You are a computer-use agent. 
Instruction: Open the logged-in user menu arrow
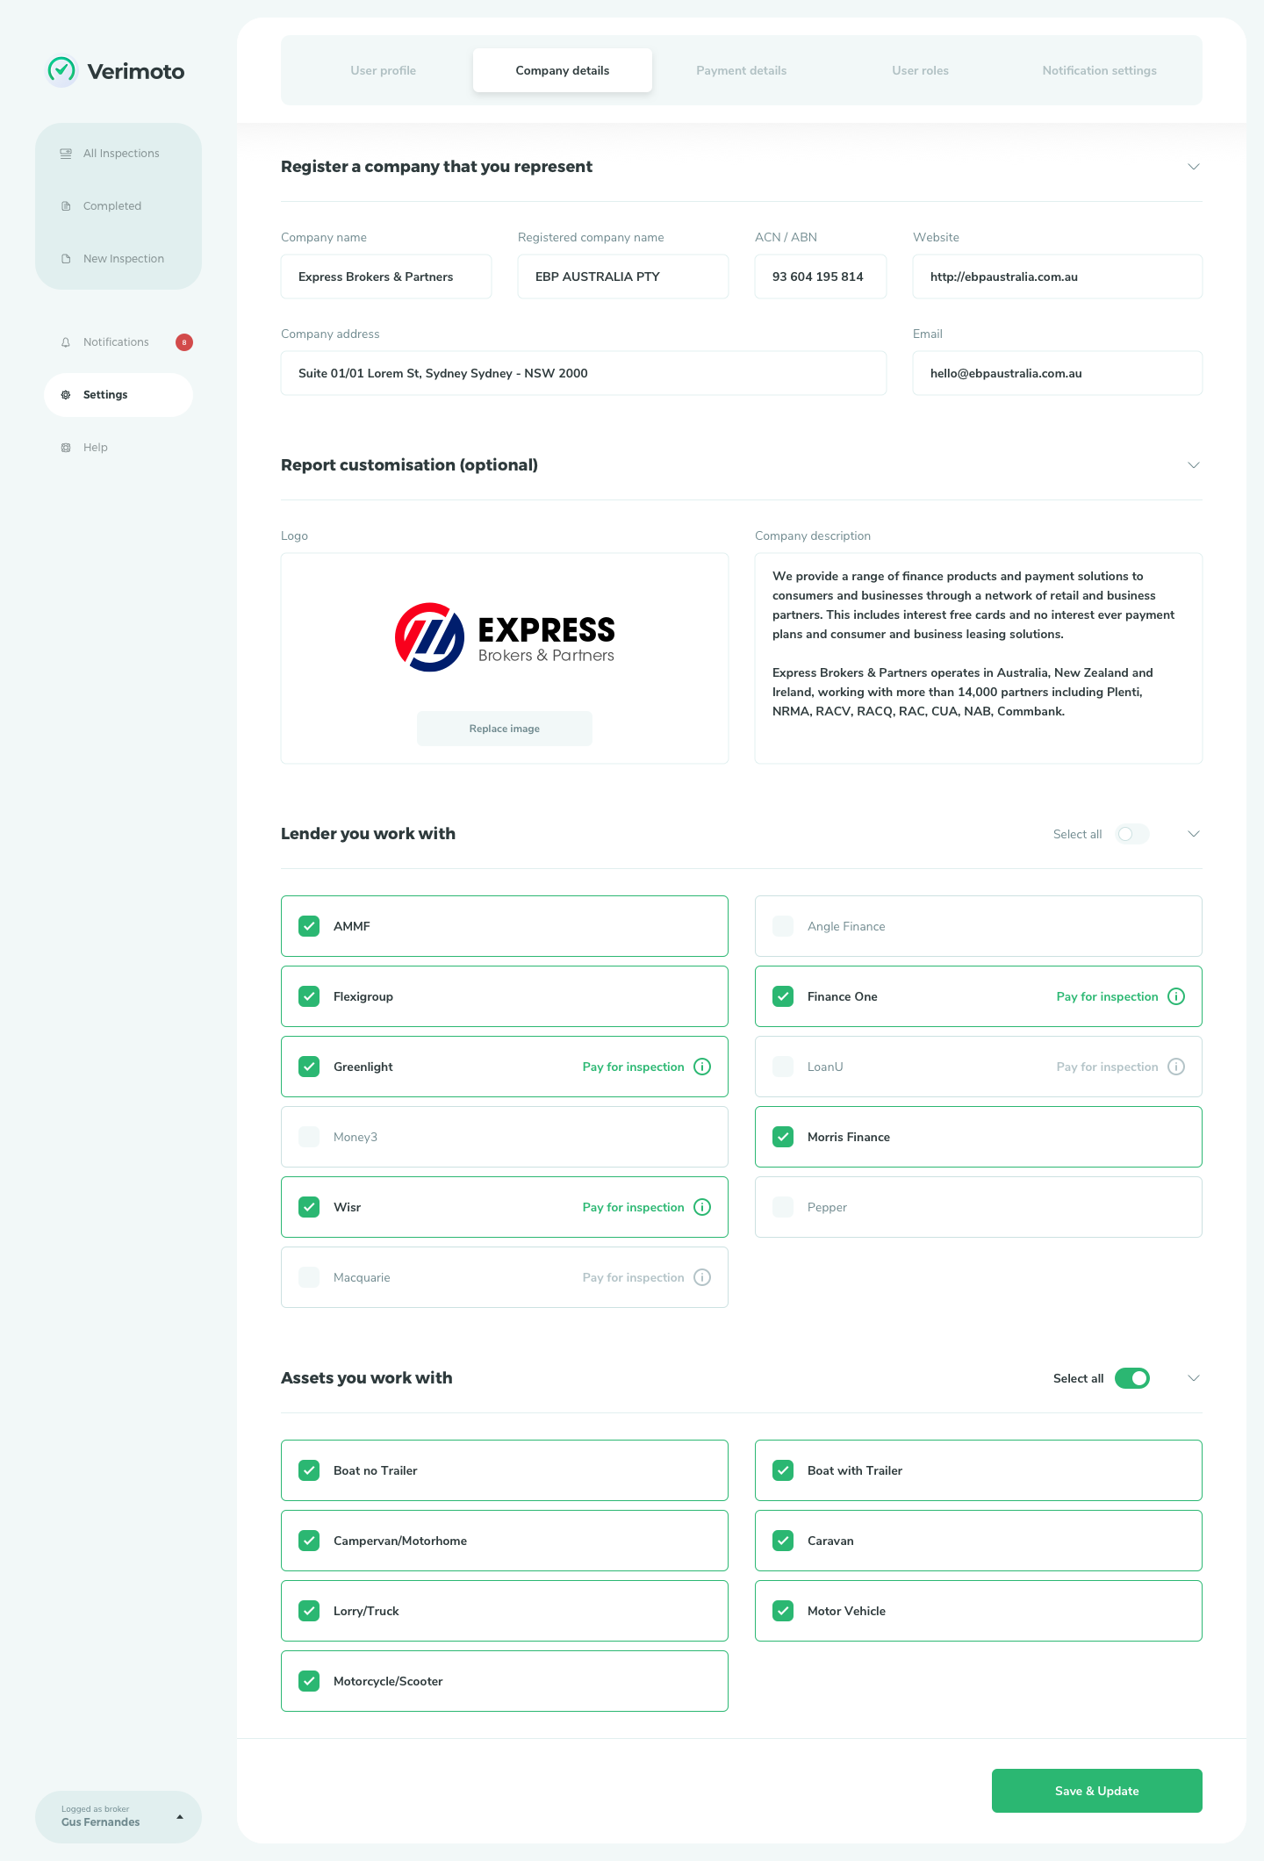click(180, 1817)
